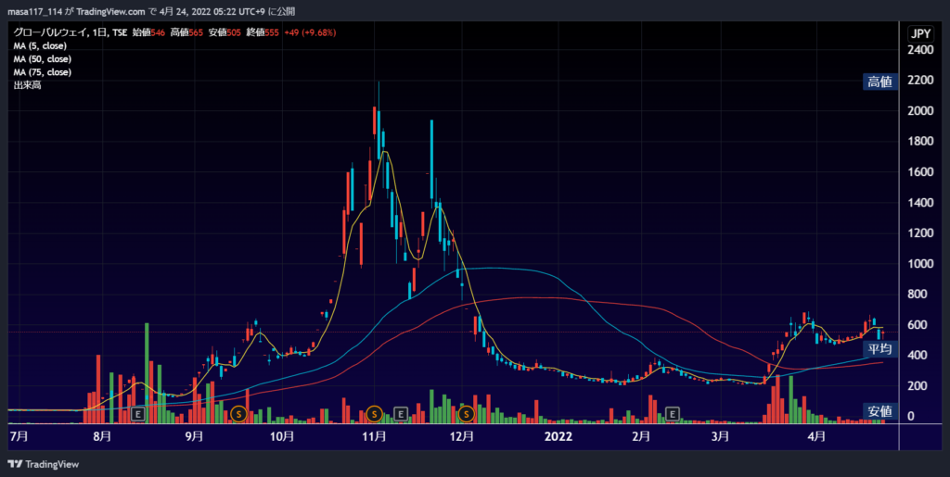Click the +49 (+9.68%) change value
The image size is (950, 477).
310,32
